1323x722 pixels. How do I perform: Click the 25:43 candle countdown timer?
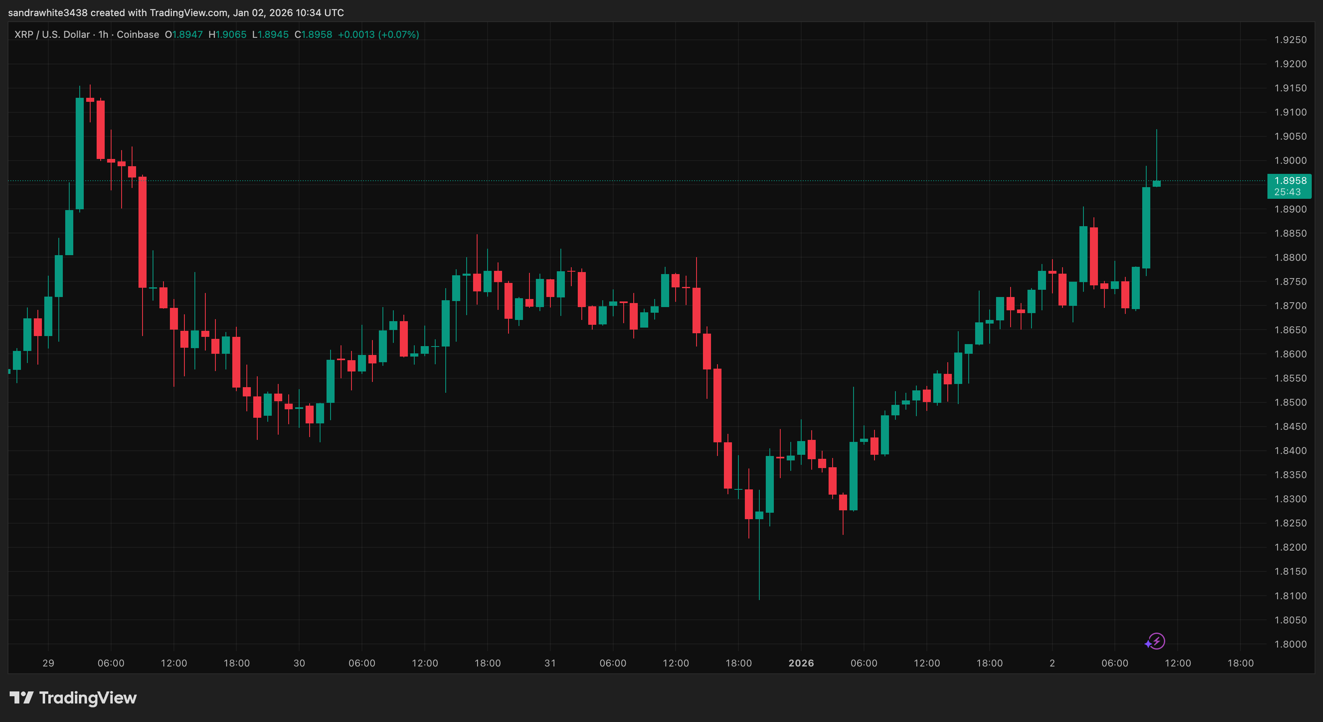(1288, 192)
